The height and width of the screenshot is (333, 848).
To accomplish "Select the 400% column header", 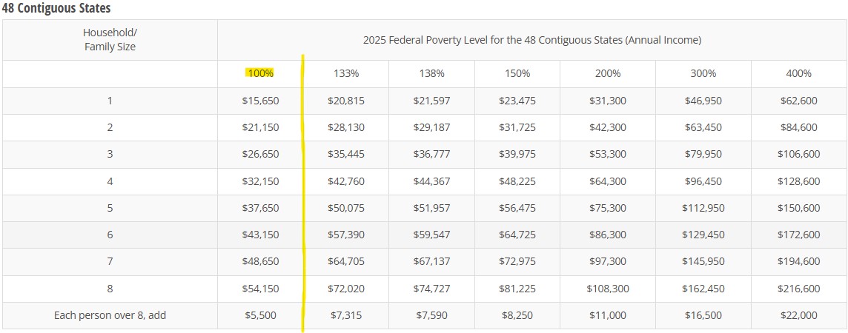I will [x=798, y=73].
